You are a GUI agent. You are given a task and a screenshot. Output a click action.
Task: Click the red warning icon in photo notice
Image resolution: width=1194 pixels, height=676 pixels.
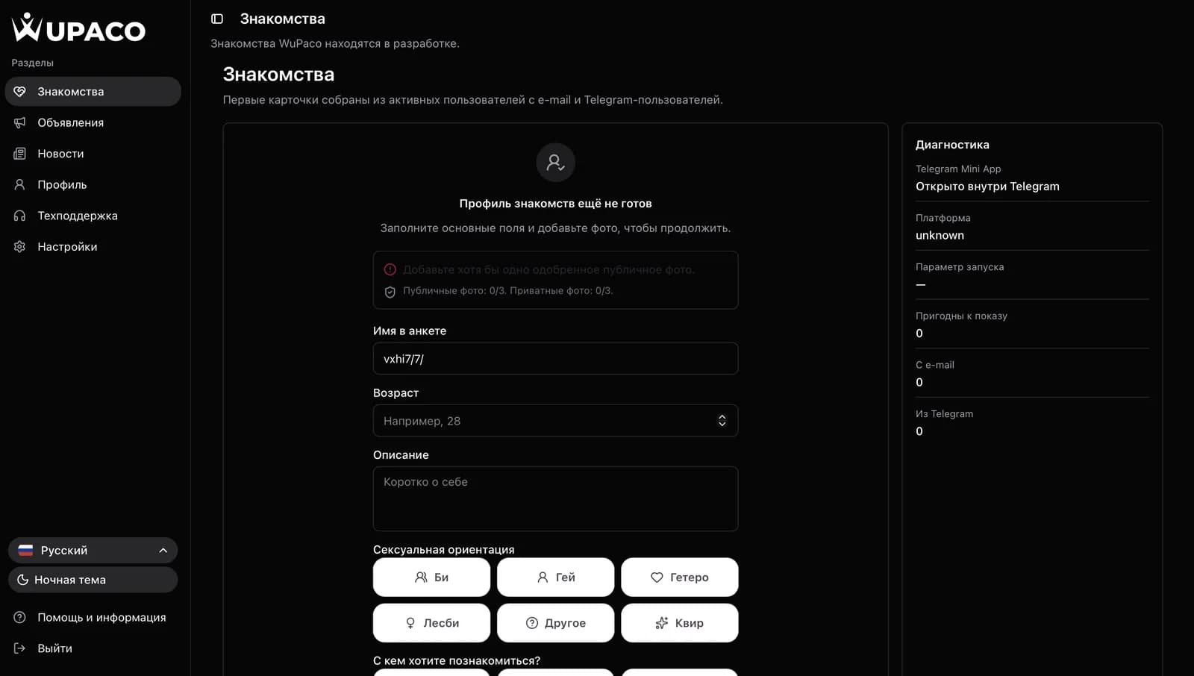pyautogui.click(x=390, y=269)
